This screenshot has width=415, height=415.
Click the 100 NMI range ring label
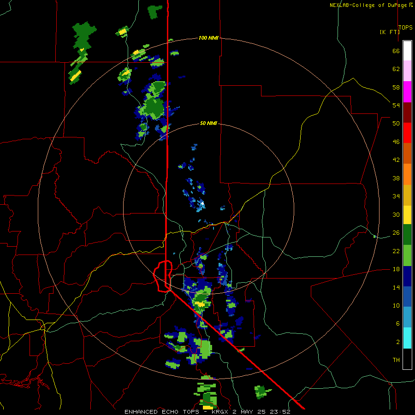[x=208, y=38]
